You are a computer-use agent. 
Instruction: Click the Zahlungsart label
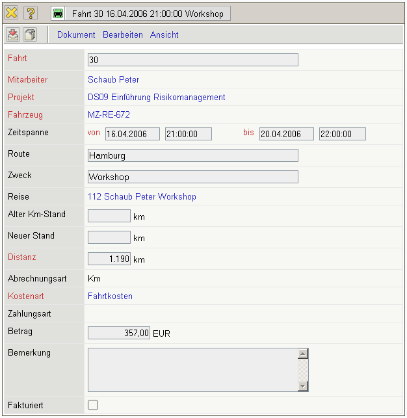pyautogui.click(x=29, y=313)
